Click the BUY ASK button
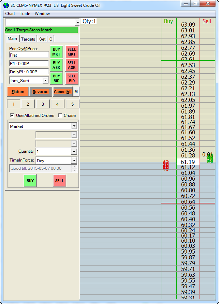 point(56,65)
